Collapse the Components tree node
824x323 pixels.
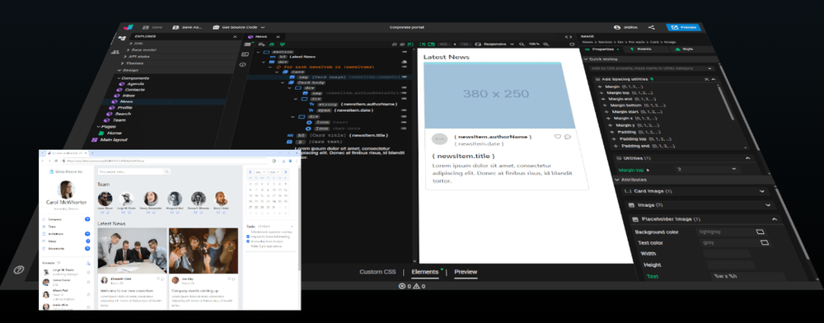pyautogui.click(x=133, y=78)
